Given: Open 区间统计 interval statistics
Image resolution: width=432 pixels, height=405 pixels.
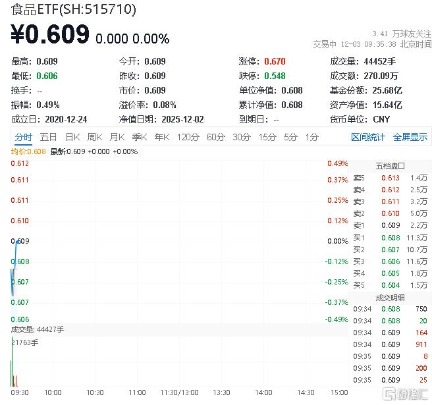Looking at the screenshot, I should [x=368, y=137].
